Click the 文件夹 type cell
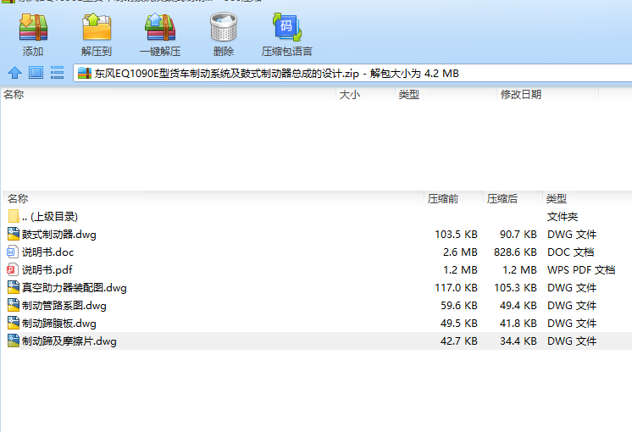This screenshot has height=432, width=632. coord(563,216)
